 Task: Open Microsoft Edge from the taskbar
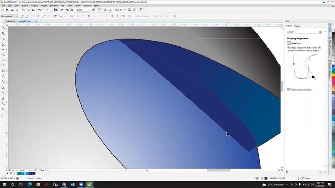pyautogui.click(x=30, y=184)
